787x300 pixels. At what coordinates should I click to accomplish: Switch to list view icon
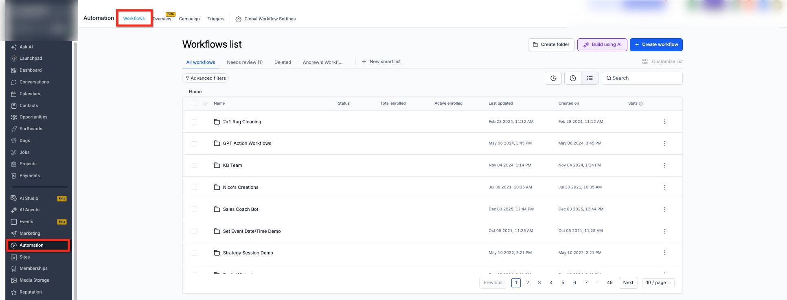pos(590,78)
